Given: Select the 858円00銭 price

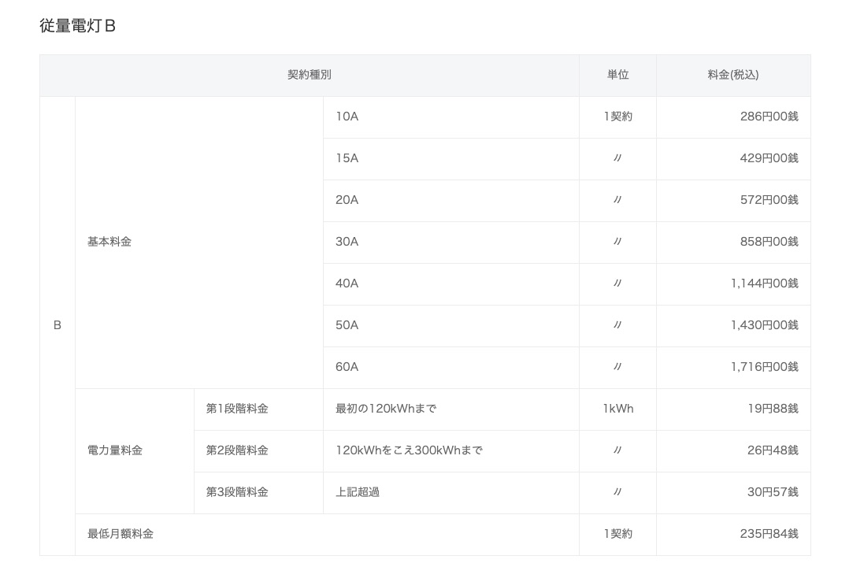Looking at the screenshot, I should 769,242.
